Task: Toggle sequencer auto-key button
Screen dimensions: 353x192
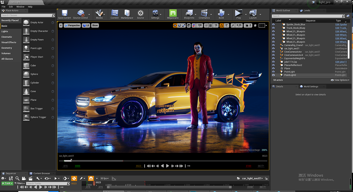Action: click(74, 178)
